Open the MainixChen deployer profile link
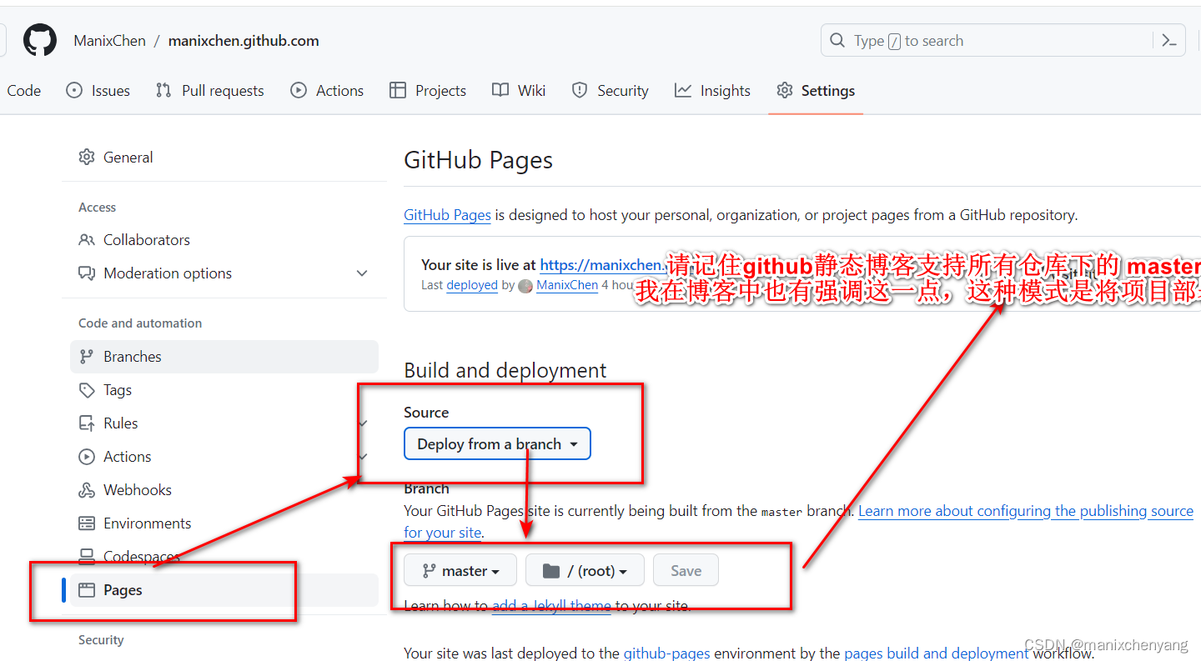1201x661 pixels. 567,285
